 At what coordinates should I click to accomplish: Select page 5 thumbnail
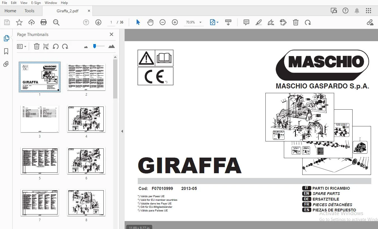[40, 161]
